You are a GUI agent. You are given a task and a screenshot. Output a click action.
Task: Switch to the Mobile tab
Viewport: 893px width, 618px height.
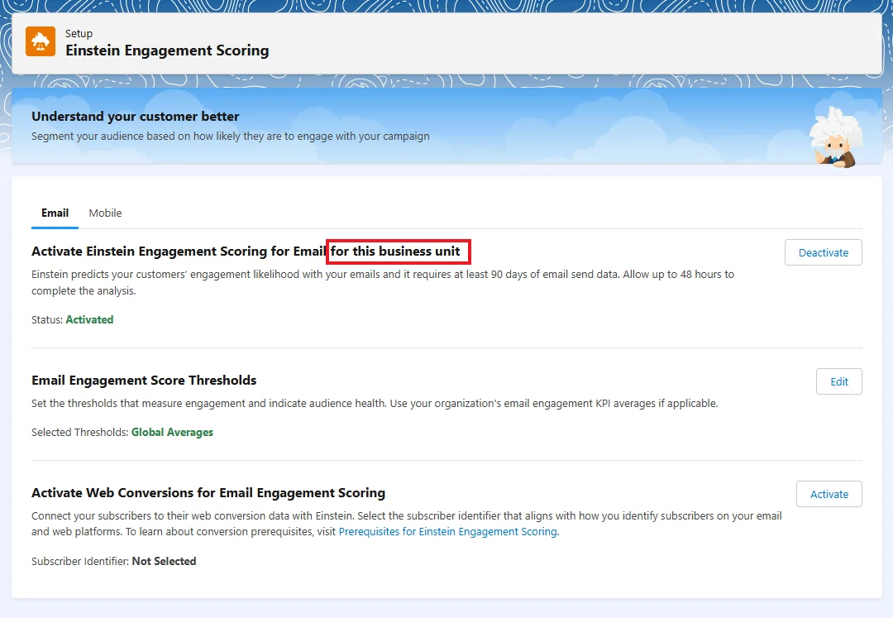(105, 213)
